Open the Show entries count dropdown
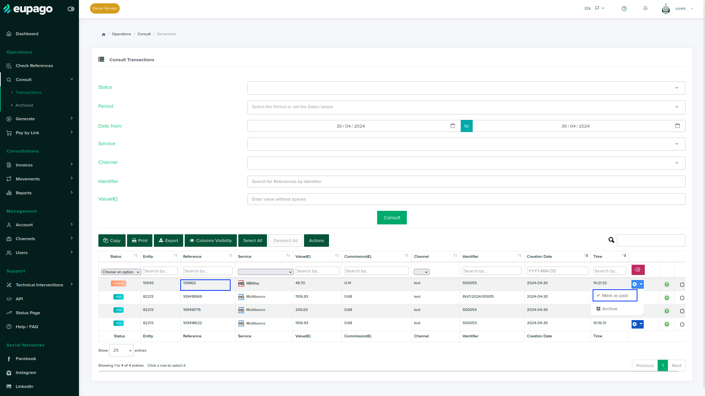The image size is (705, 396). coord(121,350)
